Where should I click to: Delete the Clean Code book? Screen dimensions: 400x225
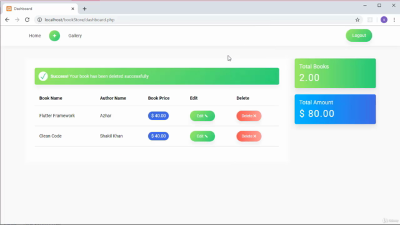pos(249,136)
